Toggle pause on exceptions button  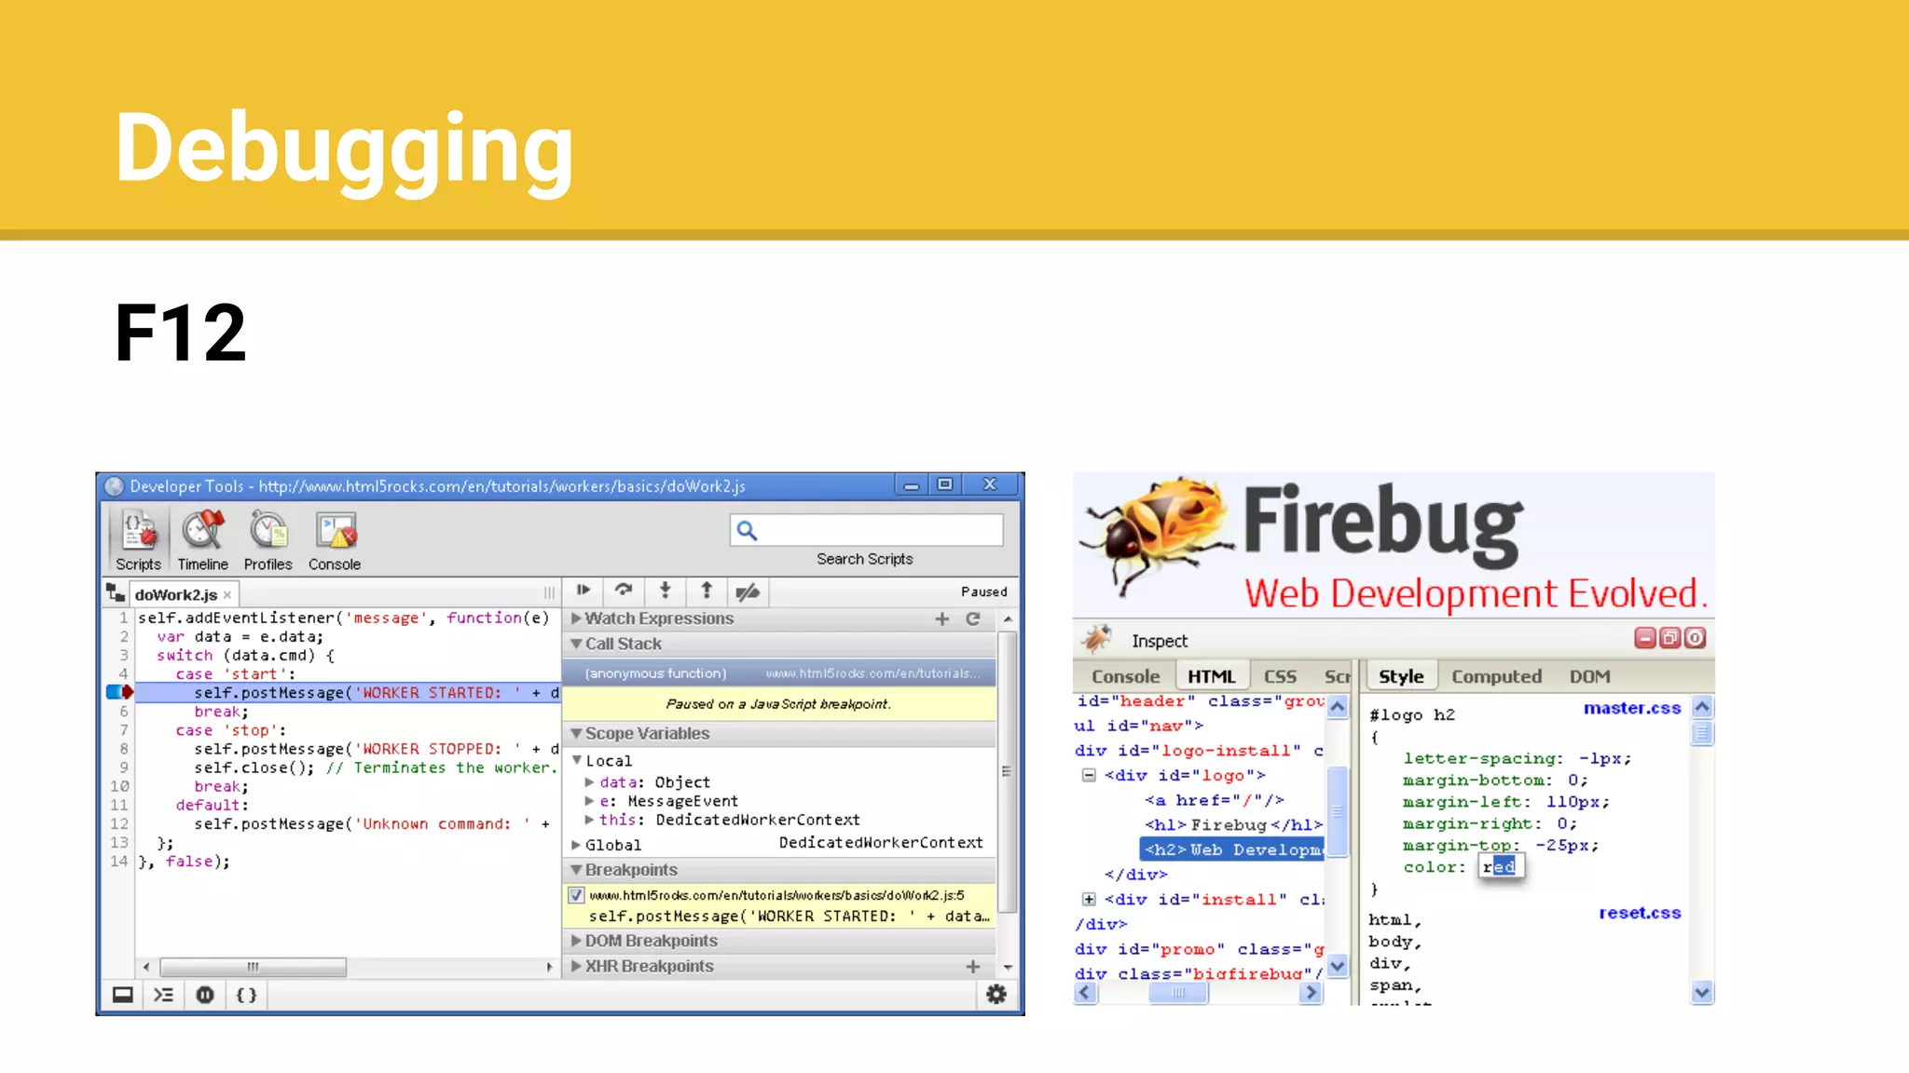[205, 995]
